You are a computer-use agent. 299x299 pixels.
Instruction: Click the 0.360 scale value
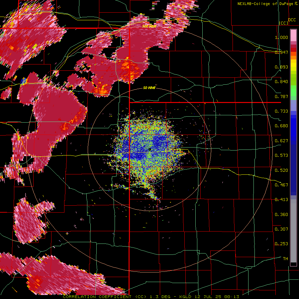tap(281, 214)
